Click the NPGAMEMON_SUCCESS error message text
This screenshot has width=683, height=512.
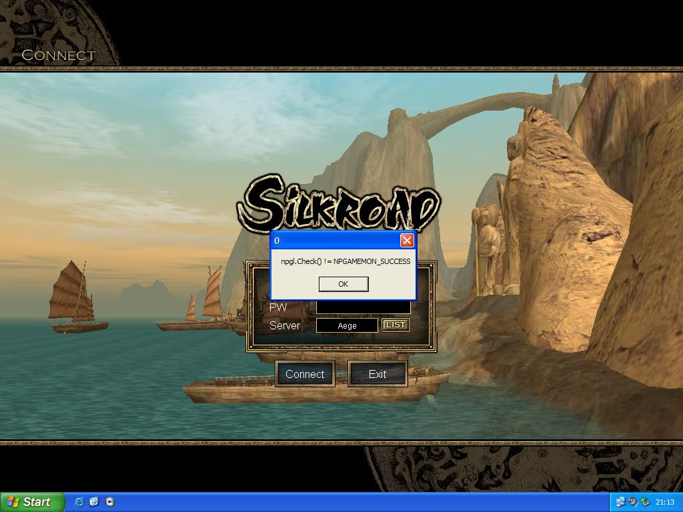pyautogui.click(x=346, y=261)
